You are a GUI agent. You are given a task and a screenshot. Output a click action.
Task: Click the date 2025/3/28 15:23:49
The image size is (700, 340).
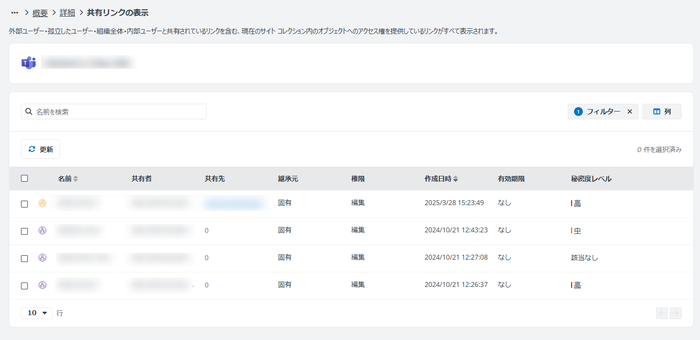(x=454, y=203)
